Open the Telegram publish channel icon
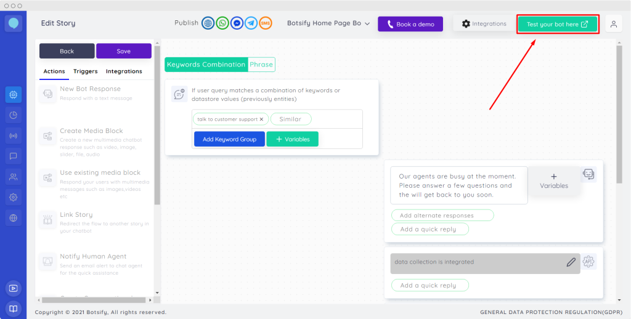The width and height of the screenshot is (631, 319). (x=251, y=23)
